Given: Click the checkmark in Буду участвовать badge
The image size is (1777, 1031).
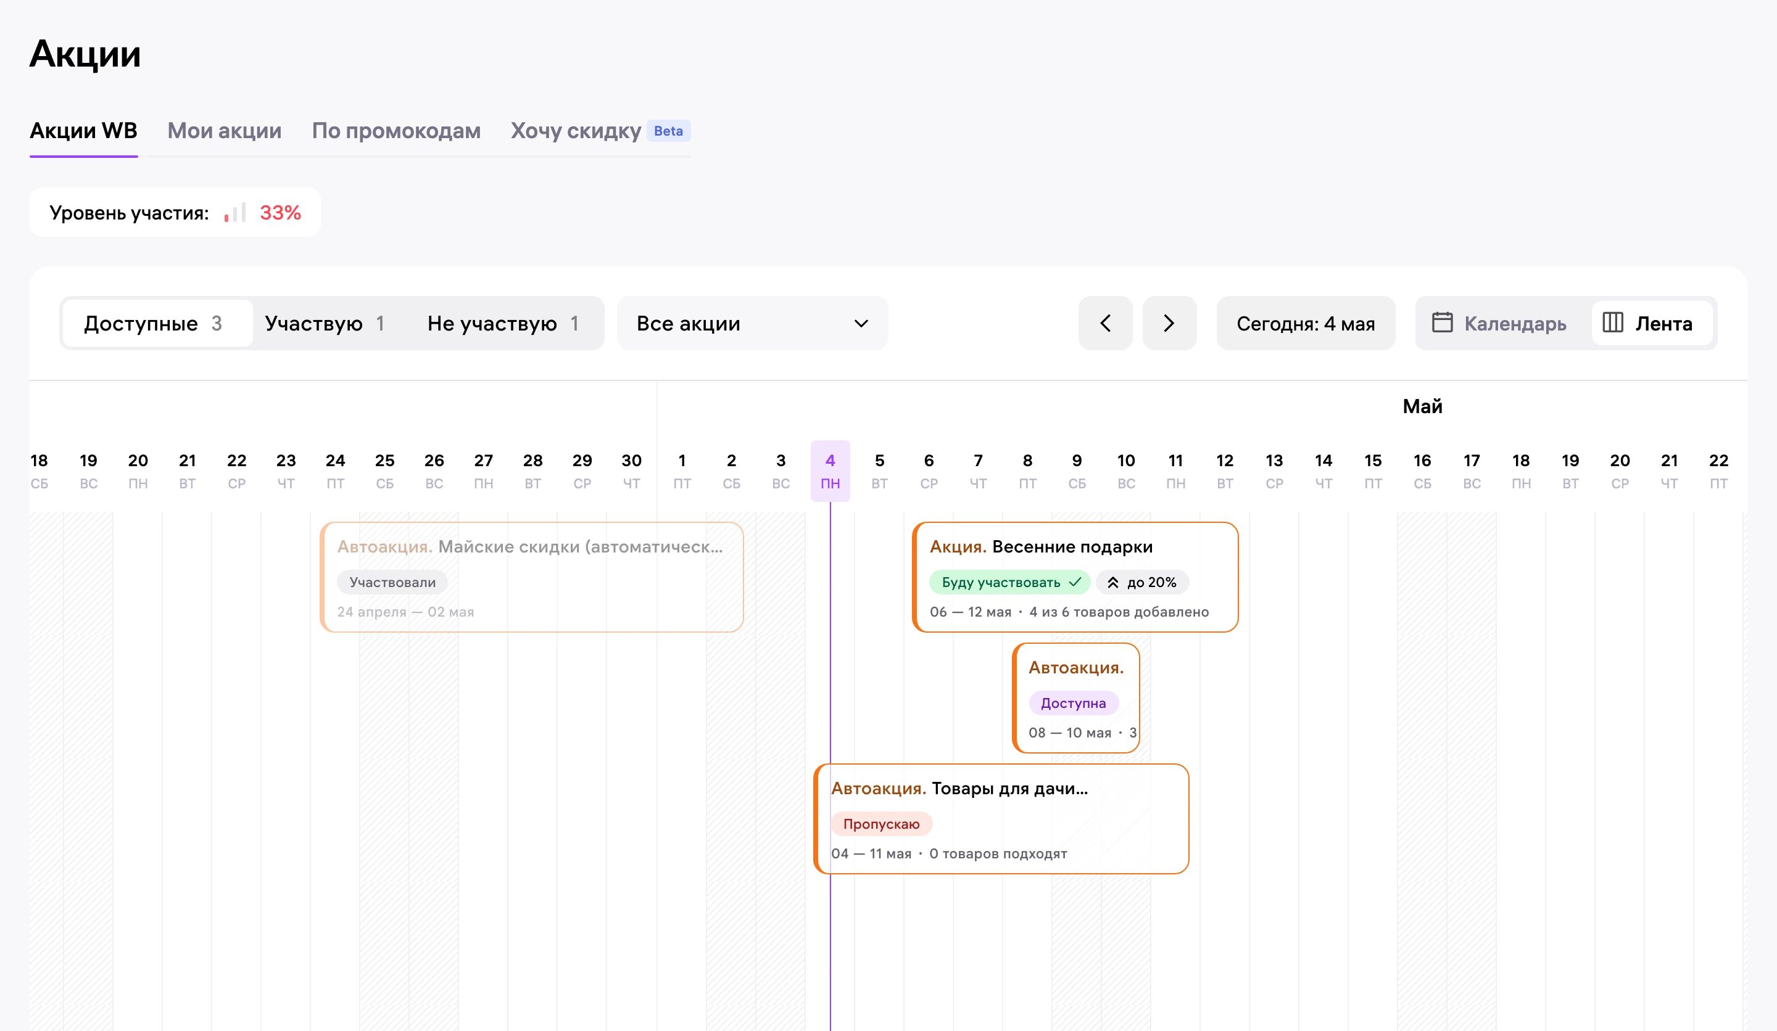Looking at the screenshot, I should coord(1075,582).
